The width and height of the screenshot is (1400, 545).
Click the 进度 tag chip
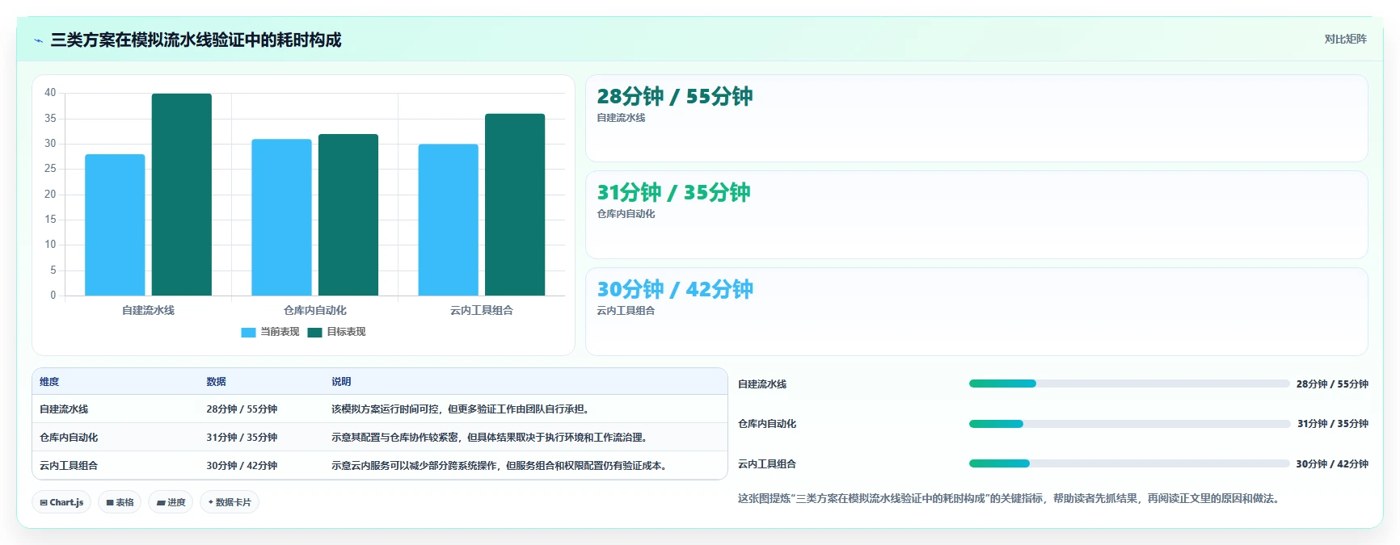(171, 502)
